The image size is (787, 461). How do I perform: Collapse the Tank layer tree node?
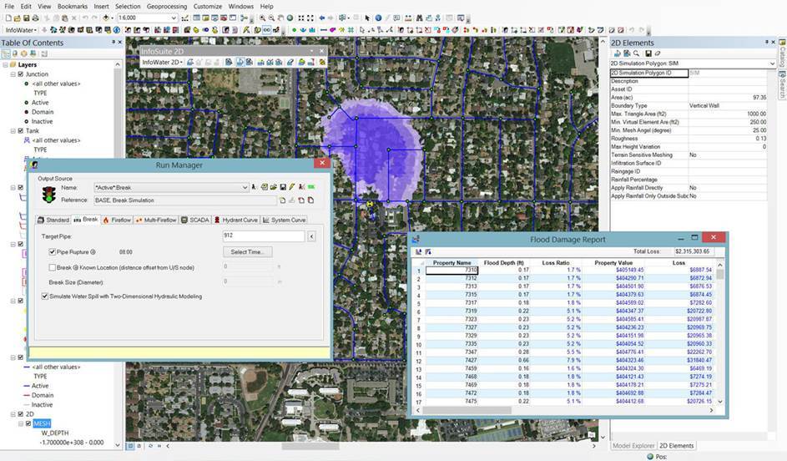[13, 130]
